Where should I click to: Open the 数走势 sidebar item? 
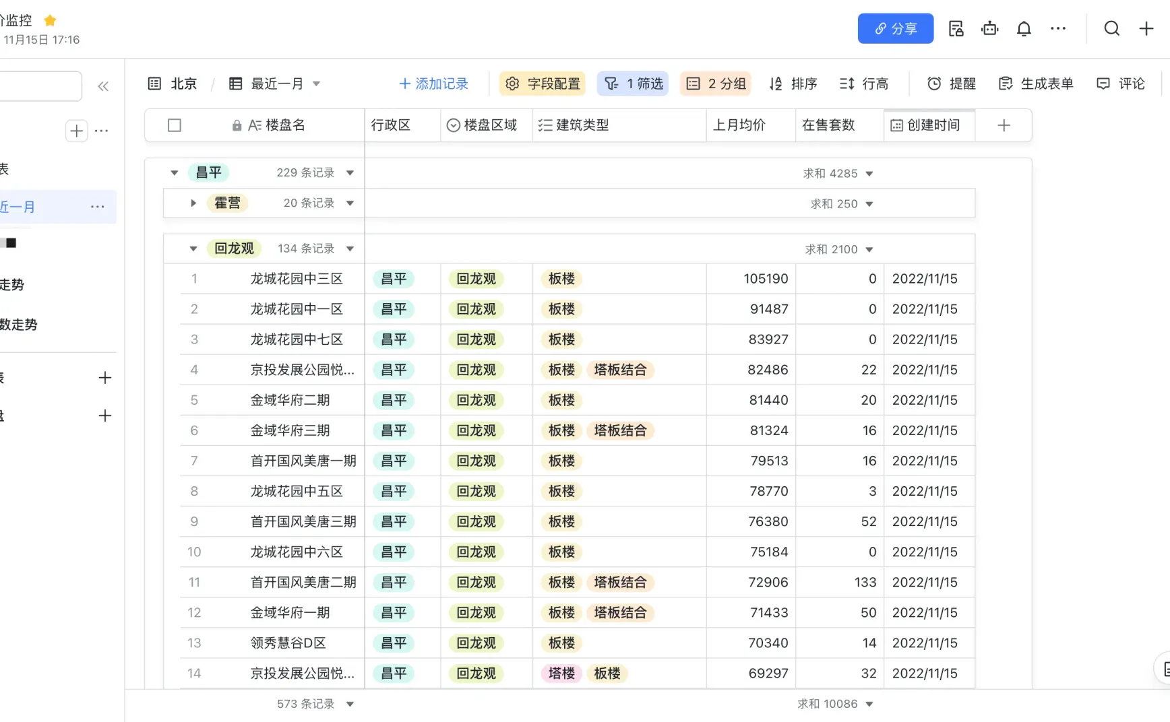pyautogui.click(x=19, y=325)
